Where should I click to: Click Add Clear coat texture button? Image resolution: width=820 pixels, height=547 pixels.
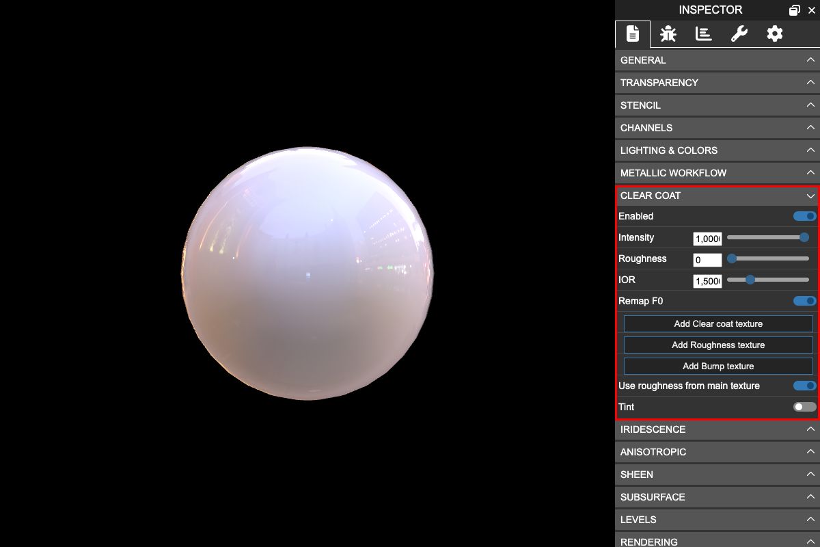click(x=717, y=323)
